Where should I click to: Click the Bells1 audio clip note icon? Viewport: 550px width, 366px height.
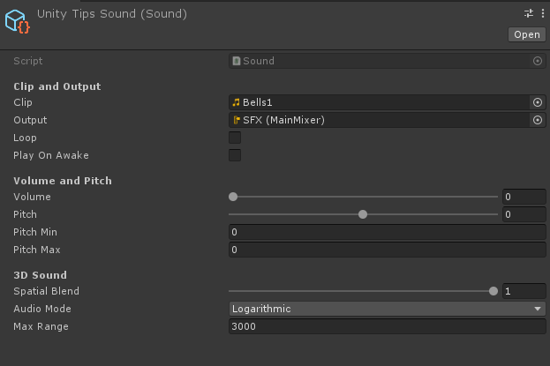(236, 102)
